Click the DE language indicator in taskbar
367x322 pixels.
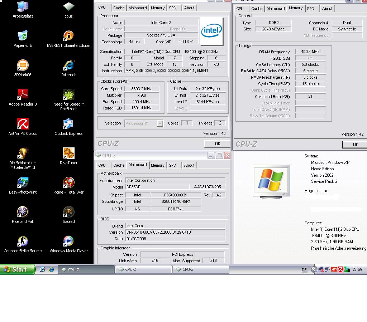[x=304, y=270]
